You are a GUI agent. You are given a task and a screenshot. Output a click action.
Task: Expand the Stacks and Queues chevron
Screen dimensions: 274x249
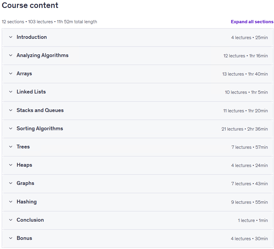pyautogui.click(x=11, y=110)
